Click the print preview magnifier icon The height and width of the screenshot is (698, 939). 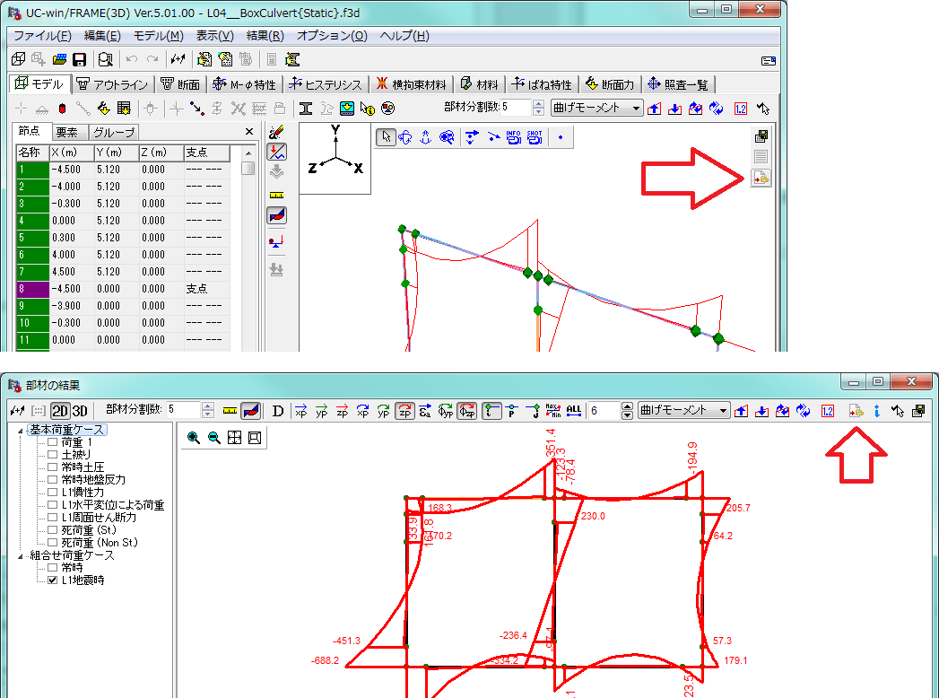click(x=106, y=59)
